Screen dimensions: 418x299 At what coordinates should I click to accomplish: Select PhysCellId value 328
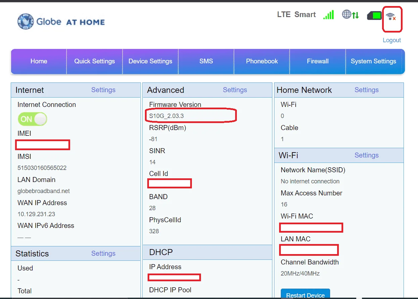click(154, 231)
